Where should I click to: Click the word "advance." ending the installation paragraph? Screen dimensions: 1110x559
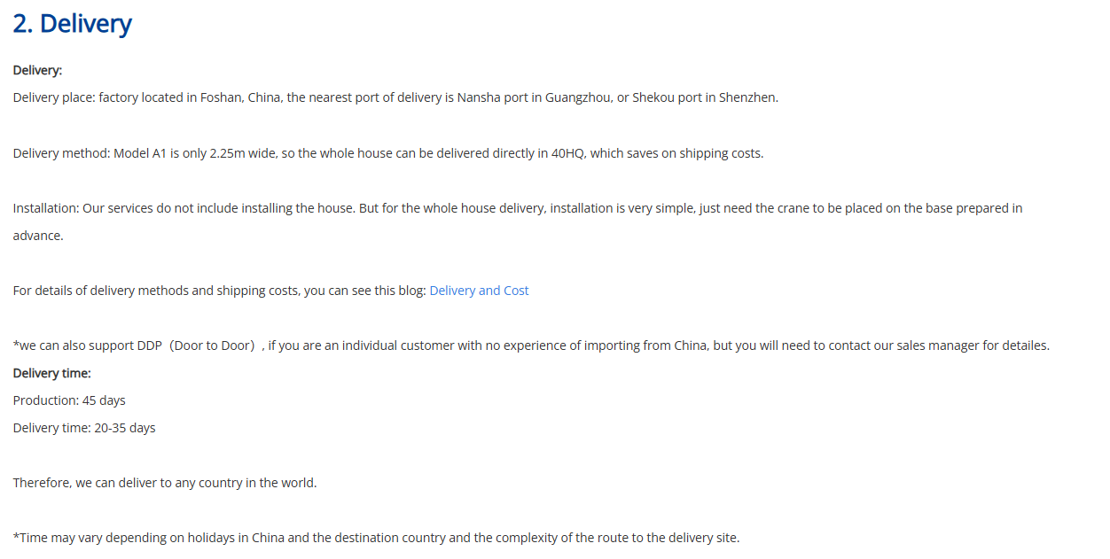click(x=38, y=236)
